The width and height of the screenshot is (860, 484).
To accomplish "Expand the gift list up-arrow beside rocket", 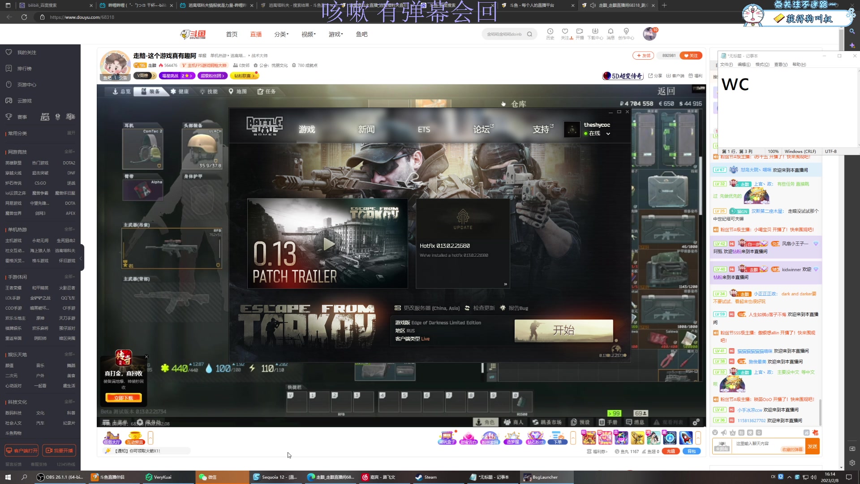I will coord(698,437).
